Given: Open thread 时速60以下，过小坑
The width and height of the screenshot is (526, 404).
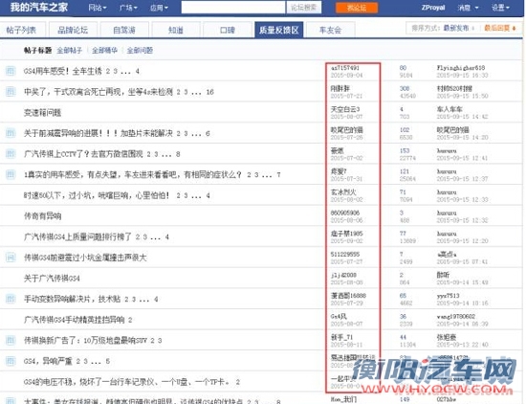Looking at the screenshot, I should point(97,195).
